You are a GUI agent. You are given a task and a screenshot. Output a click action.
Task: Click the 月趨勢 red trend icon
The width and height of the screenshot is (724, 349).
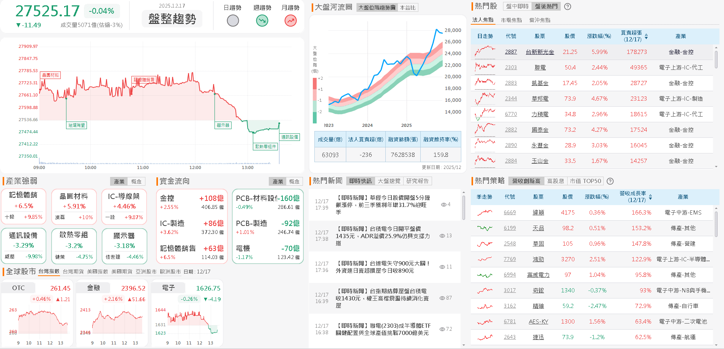290,21
